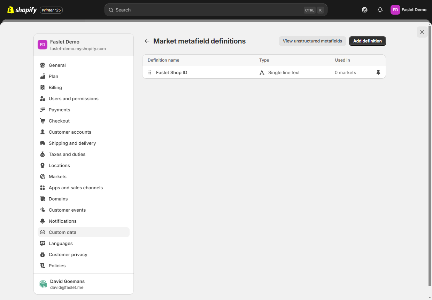Click the Checkout cart icon
The image size is (432, 300).
point(43,121)
